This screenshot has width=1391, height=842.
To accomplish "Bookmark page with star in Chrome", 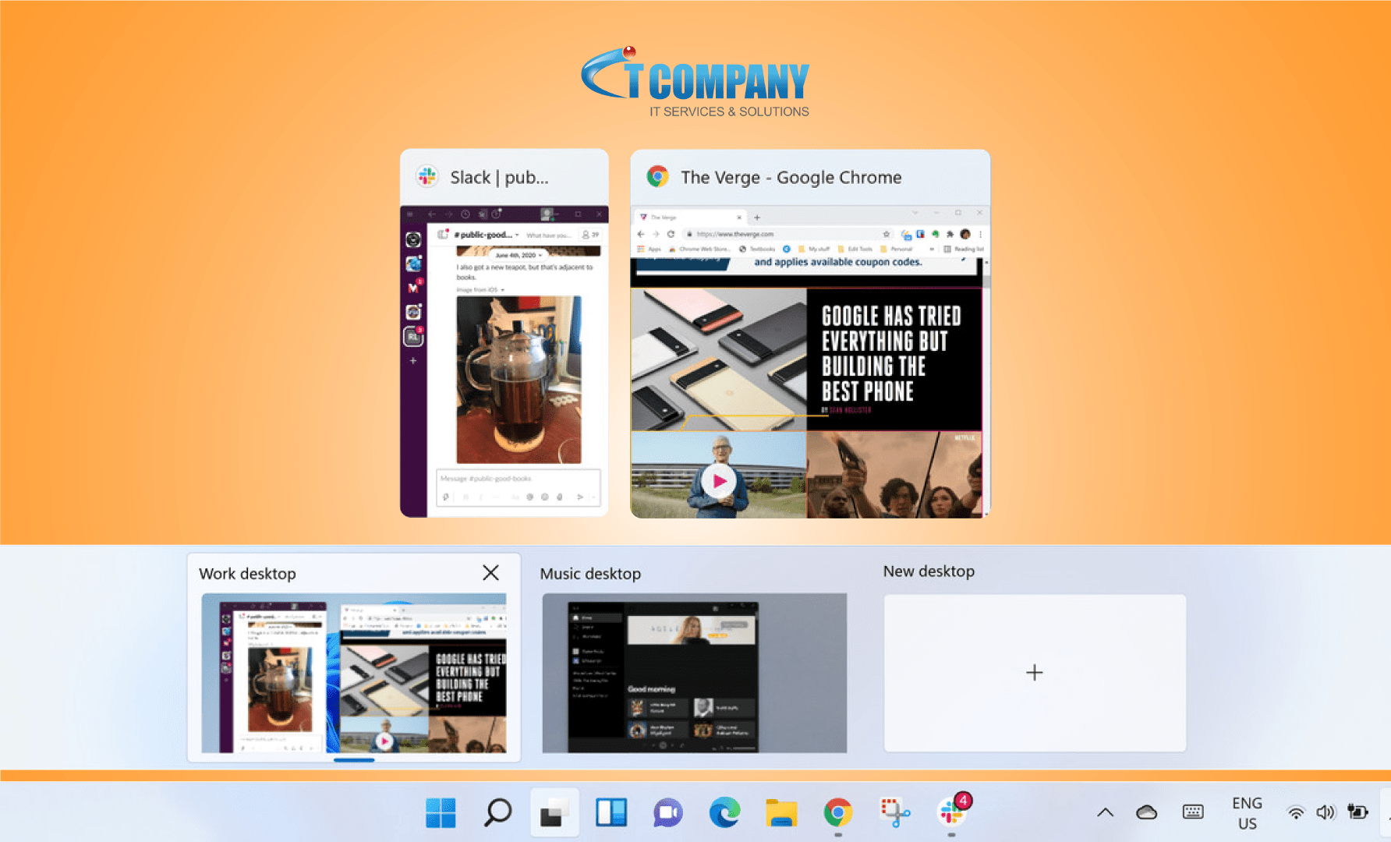I will (887, 234).
